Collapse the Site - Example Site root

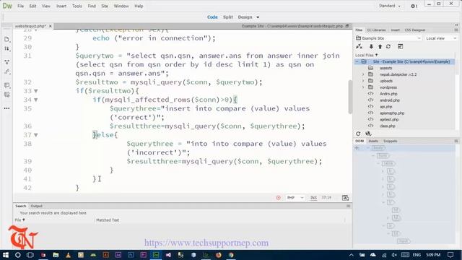pos(357,61)
